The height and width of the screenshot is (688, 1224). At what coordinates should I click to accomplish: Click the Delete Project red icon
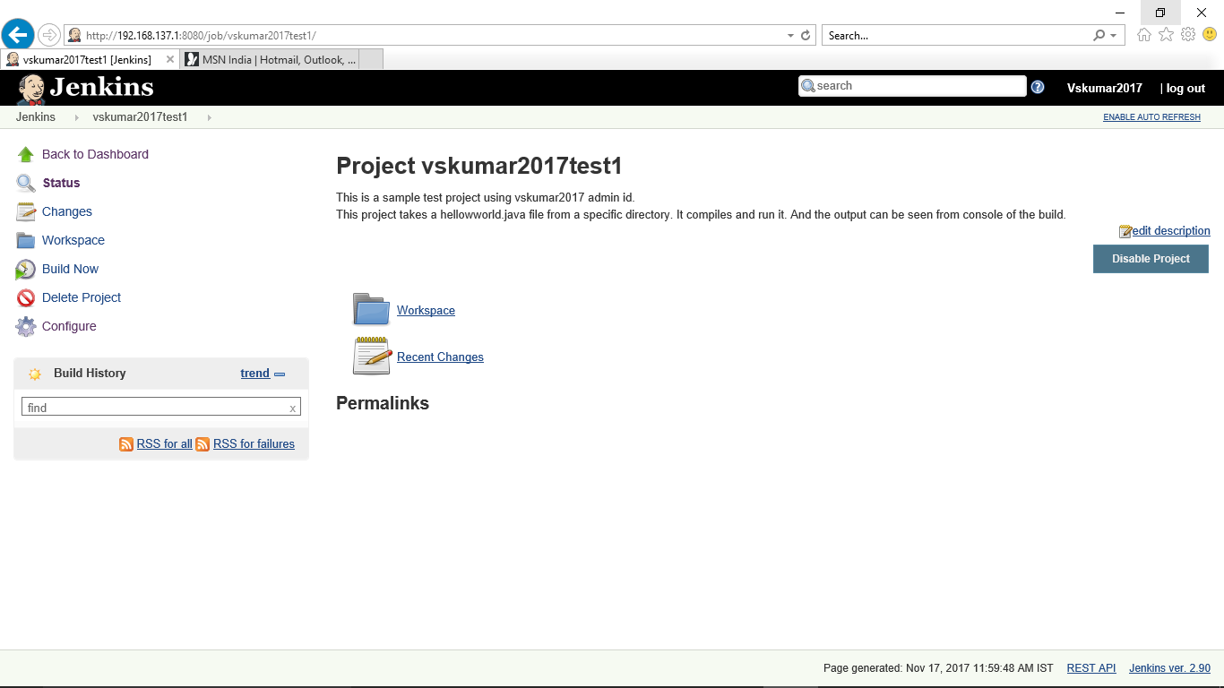coord(25,297)
